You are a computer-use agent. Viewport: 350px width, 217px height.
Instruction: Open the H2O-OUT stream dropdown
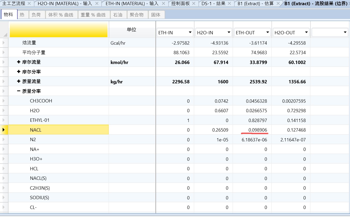click(x=306, y=33)
